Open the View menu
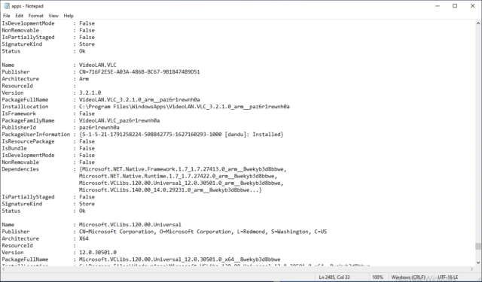The width and height of the screenshot is (482, 282). pos(53,16)
